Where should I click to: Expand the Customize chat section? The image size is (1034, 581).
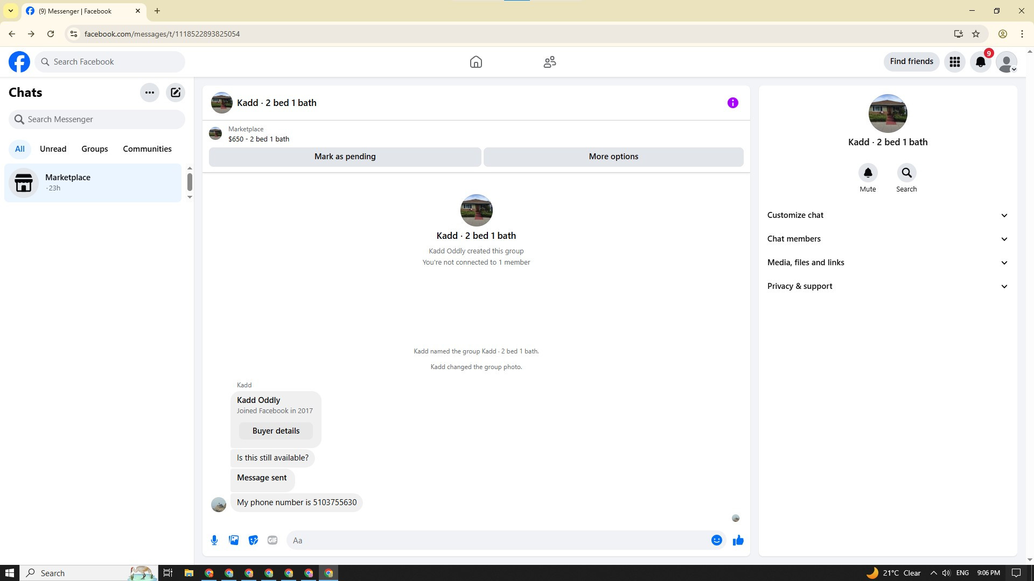click(888, 215)
